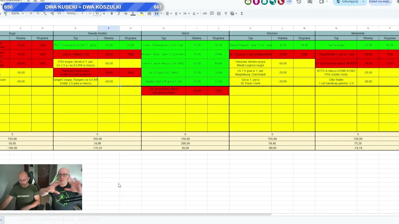Click the create filter icon
The width and height of the screenshot is (399, 224).
click(226, 13)
